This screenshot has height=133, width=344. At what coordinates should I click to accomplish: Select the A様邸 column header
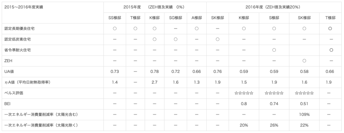(197, 18)
